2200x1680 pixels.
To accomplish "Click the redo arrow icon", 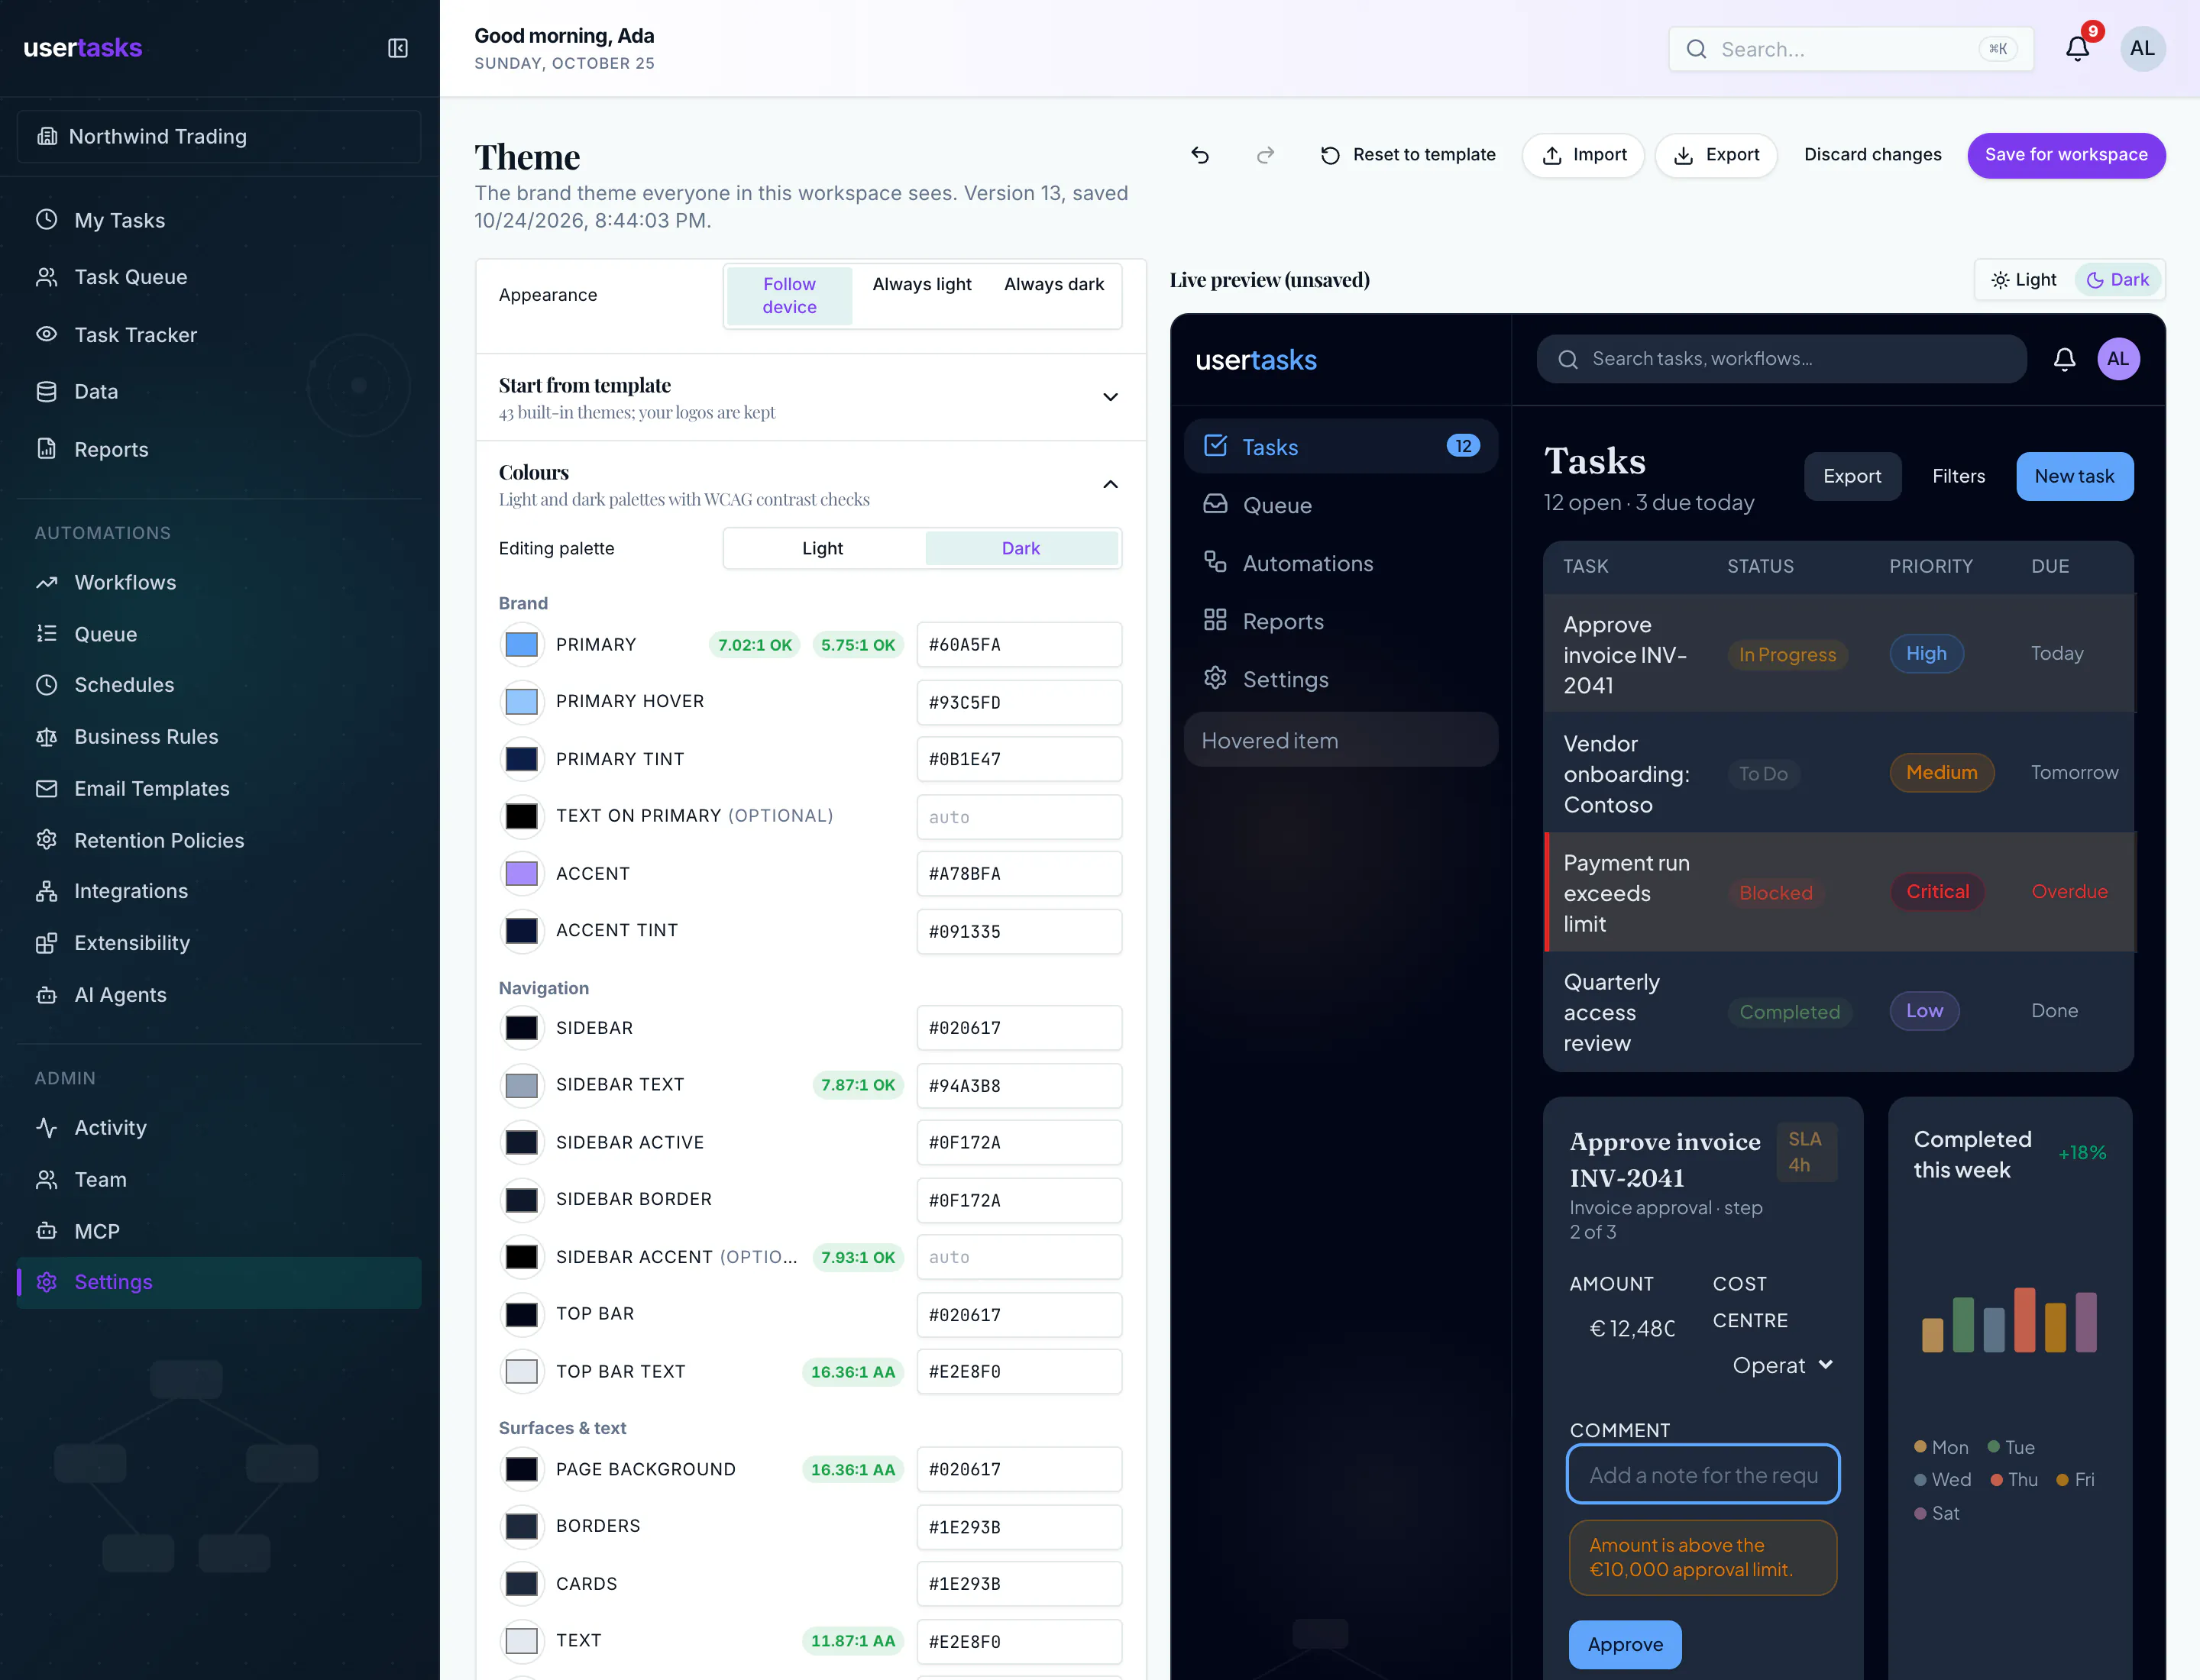I will pyautogui.click(x=1266, y=155).
